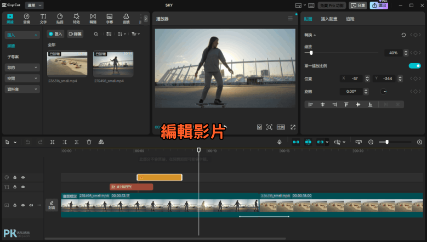This screenshot has width=427, height=242.
Task: Click the zoom-to-focus icon in the player
Action: (269, 127)
